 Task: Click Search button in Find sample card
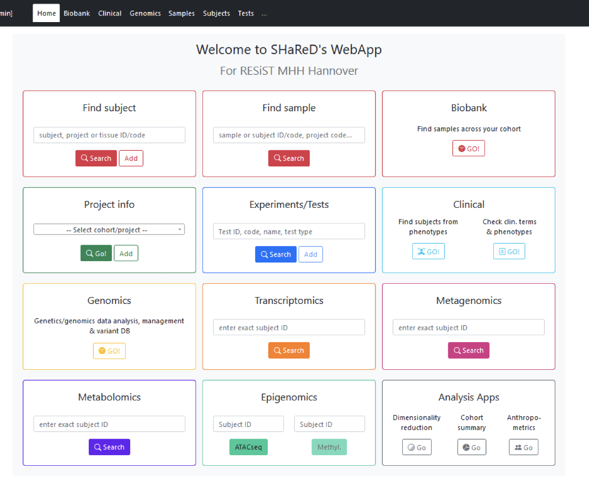289,158
